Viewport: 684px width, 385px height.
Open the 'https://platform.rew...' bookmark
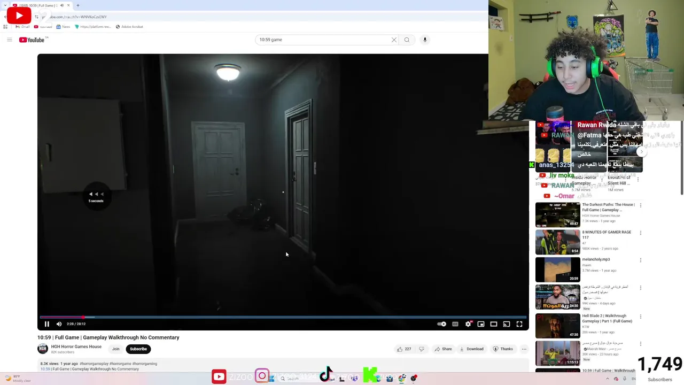(x=93, y=27)
